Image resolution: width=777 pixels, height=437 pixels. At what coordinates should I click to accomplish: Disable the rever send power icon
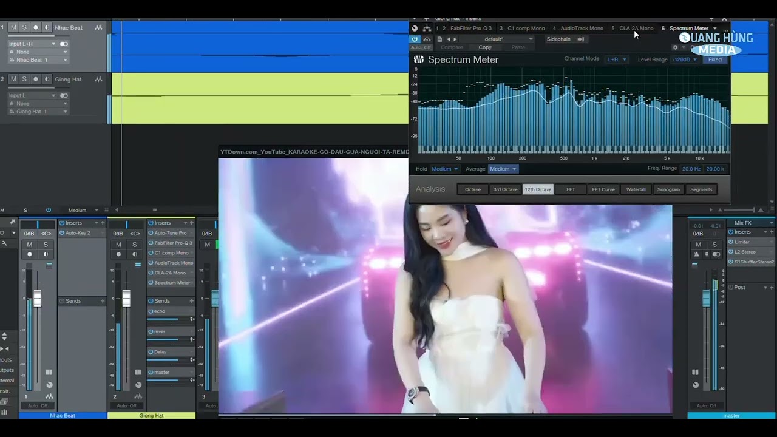[x=151, y=331]
